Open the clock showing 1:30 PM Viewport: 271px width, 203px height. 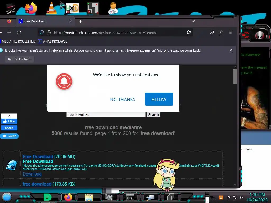257,197
